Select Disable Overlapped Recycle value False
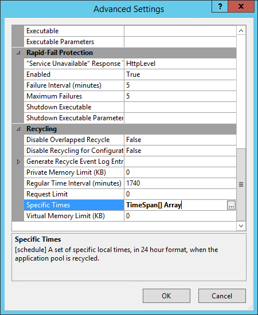Image resolution: width=258 pixels, height=315 pixels. click(x=180, y=140)
